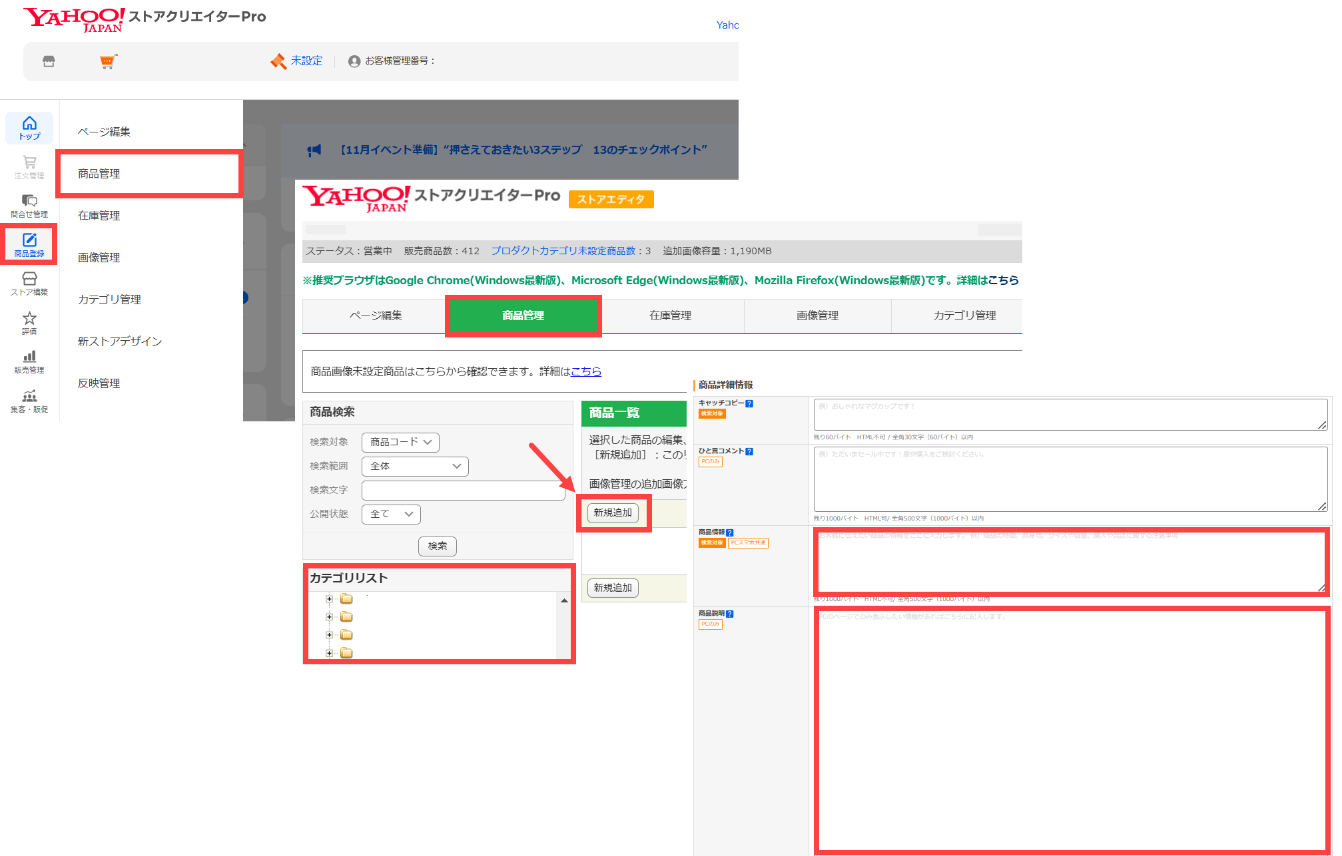Expand the first category folder in カテゴリリスト
Image resolution: width=1342 pixels, height=856 pixels.
(329, 598)
